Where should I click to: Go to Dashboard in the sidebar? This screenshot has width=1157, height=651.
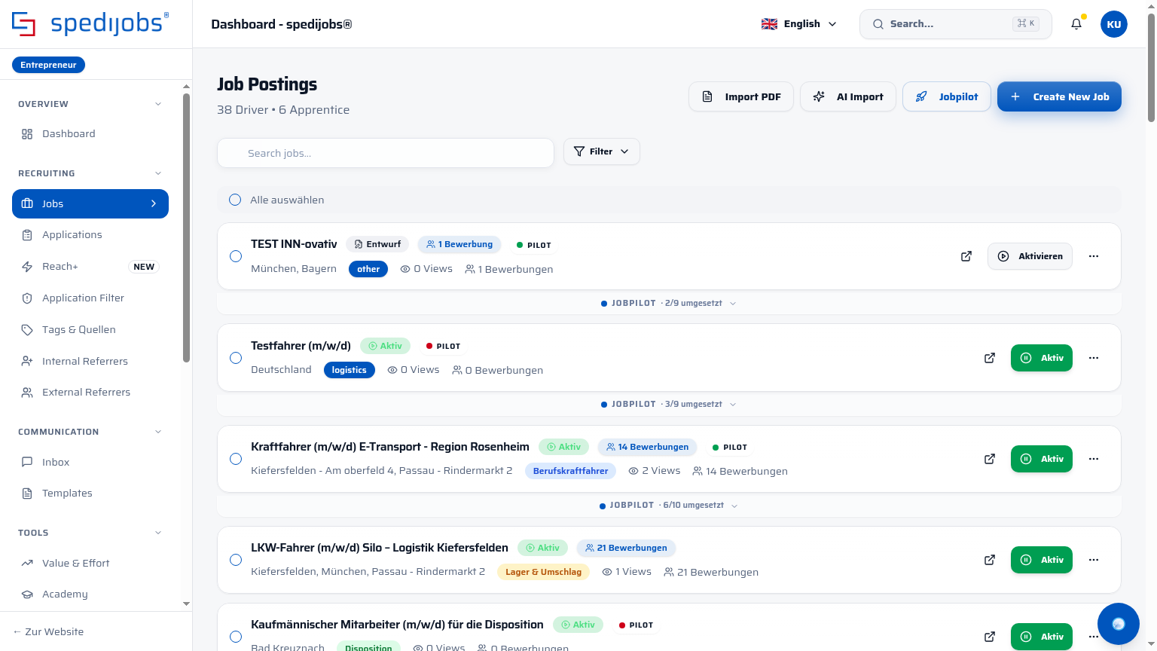click(x=90, y=134)
